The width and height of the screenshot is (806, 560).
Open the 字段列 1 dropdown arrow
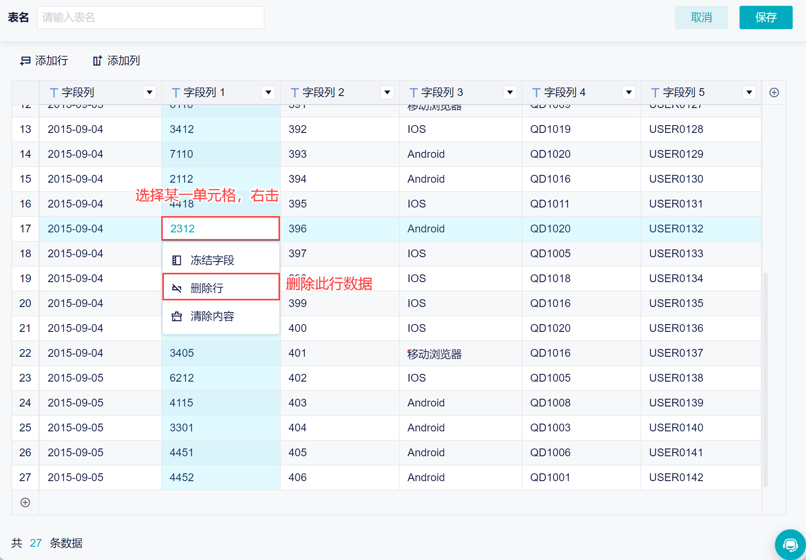(268, 92)
